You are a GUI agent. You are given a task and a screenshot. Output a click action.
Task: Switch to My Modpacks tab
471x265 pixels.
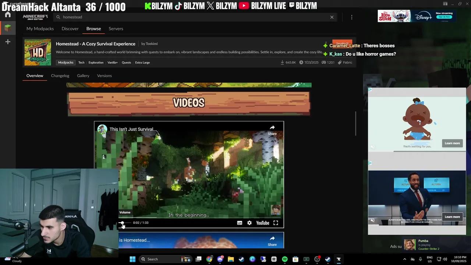point(40,29)
